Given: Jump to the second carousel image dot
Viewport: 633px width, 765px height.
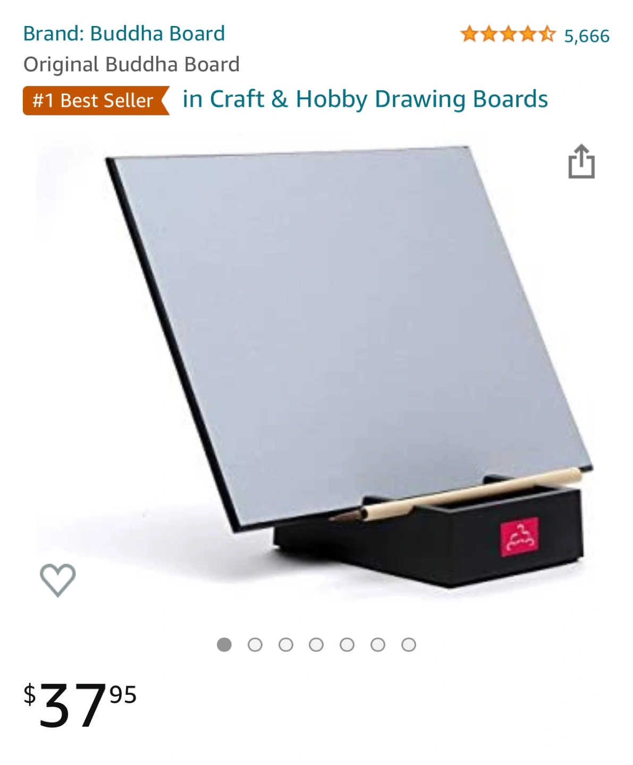Looking at the screenshot, I should point(255,644).
